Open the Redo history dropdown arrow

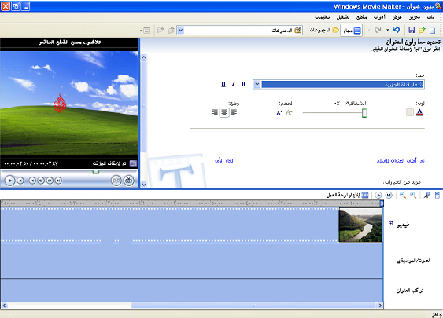369,30
